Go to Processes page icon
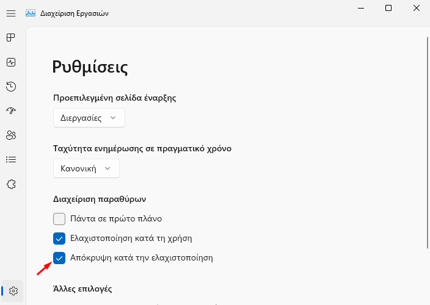Screen dimensions: 430x305 [11, 37]
